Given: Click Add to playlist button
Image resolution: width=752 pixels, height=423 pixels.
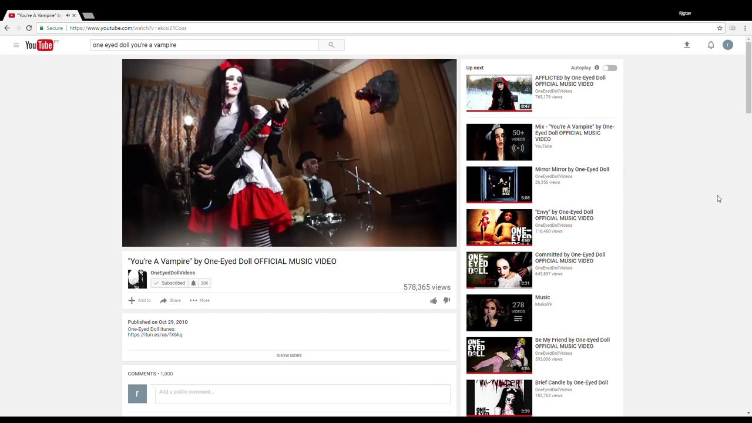Looking at the screenshot, I should tap(140, 300).
